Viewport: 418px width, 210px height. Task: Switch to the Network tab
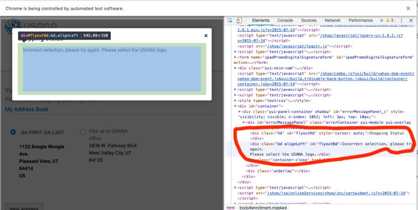[x=332, y=20]
